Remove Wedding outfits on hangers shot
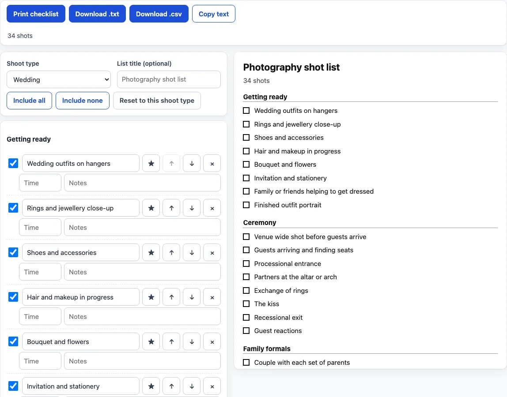 point(212,164)
